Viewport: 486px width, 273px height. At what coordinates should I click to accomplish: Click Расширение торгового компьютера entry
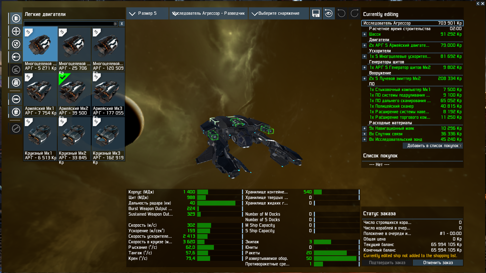tap(415, 117)
